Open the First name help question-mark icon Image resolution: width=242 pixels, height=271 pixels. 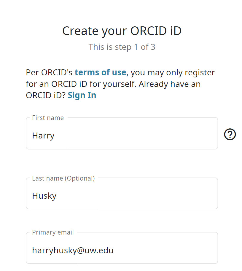point(230,134)
